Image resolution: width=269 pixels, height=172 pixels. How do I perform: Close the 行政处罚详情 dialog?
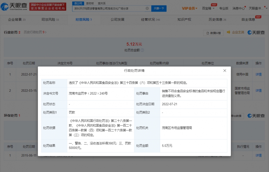pyautogui.click(x=225, y=71)
